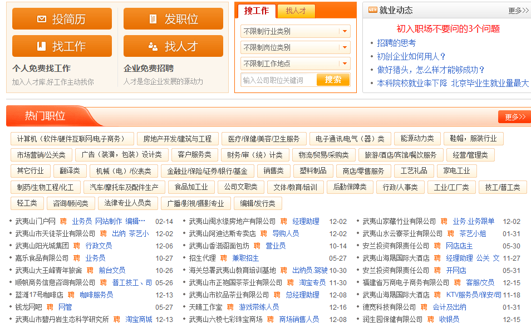Select category 文体/教育/培训
This screenshot has height=327, width=531.
click(x=296, y=187)
